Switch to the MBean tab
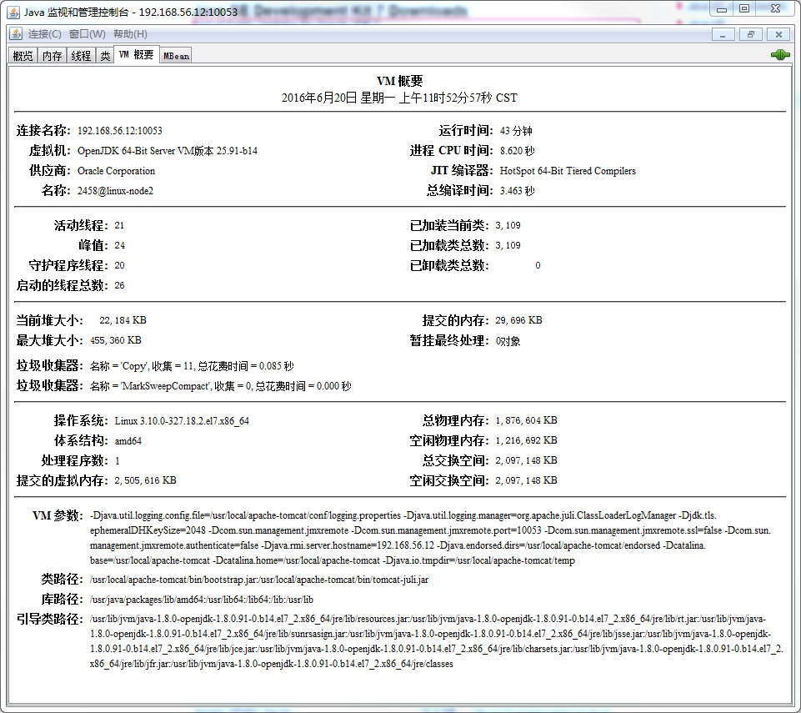Viewport: 801px width, 713px height. (x=176, y=56)
